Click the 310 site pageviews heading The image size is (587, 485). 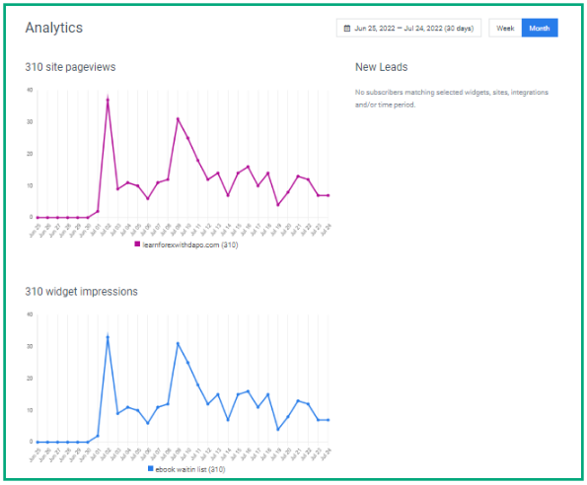click(70, 67)
